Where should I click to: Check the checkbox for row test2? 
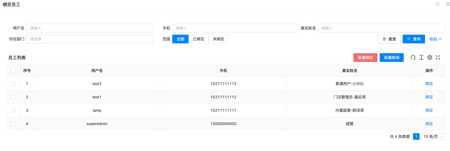13,84
